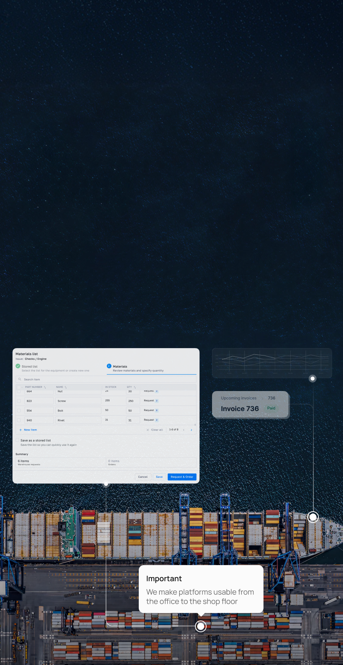Edit part number field 940
343x665 pixels.
click(39, 420)
